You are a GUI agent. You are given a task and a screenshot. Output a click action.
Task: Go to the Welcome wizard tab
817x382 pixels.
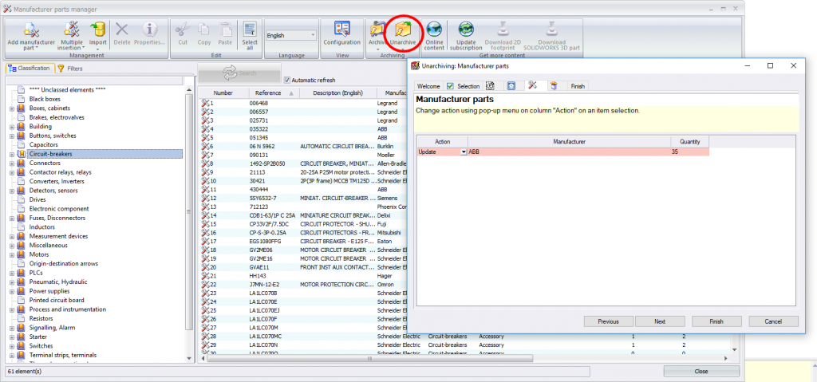point(428,86)
